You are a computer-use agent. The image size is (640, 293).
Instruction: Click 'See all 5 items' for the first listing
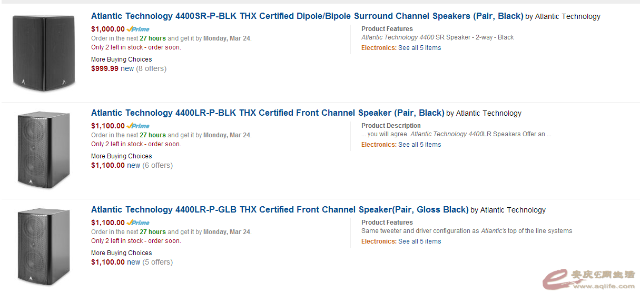pos(419,48)
